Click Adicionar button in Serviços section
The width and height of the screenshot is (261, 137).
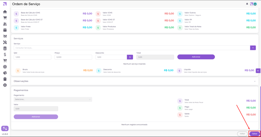tap(196, 57)
